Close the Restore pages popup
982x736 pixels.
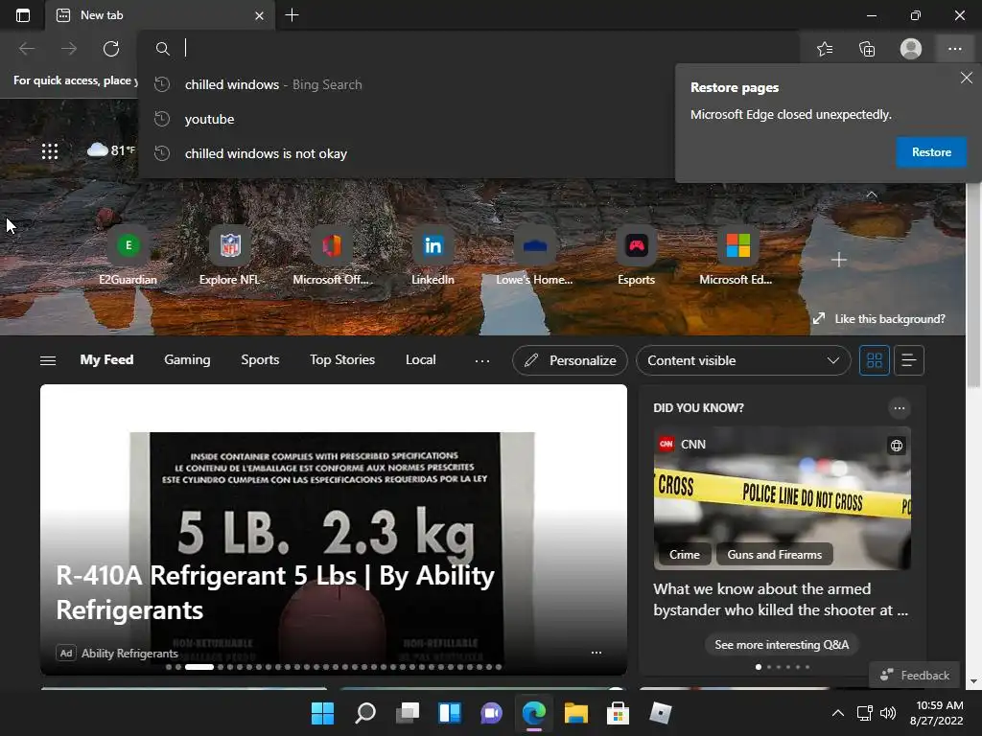pos(967,78)
